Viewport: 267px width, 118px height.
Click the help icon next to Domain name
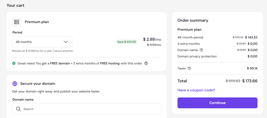pyautogui.click(x=202, y=50)
